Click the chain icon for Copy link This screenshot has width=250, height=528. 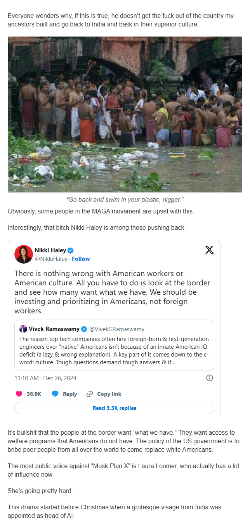point(90,394)
